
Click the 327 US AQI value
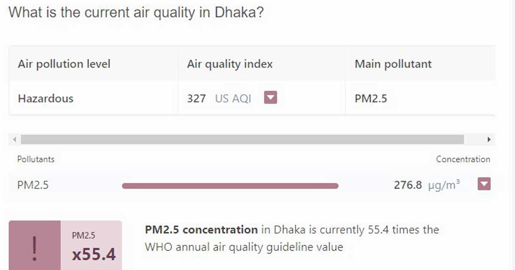(219, 99)
